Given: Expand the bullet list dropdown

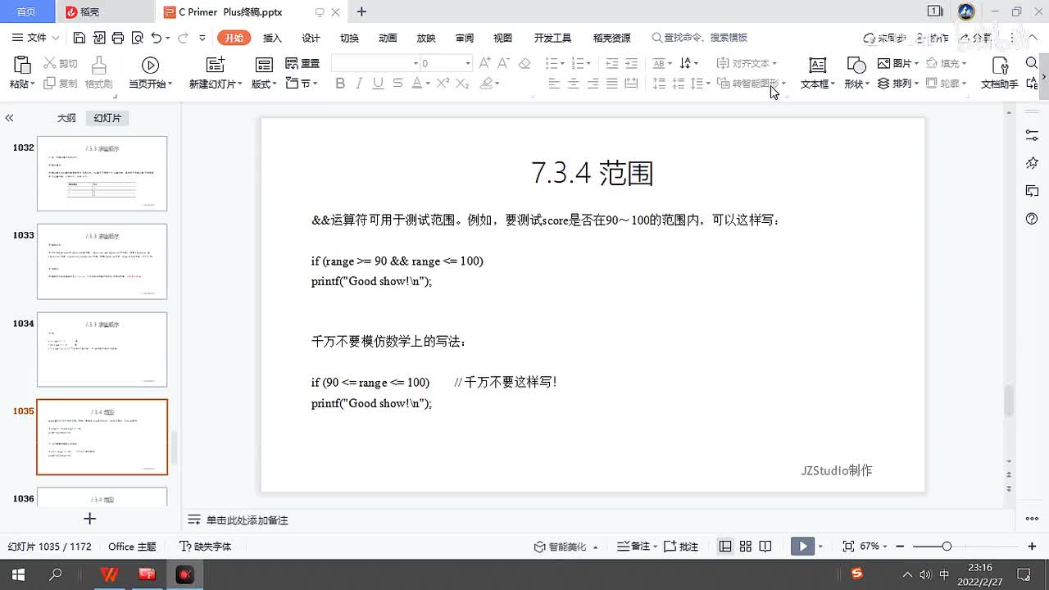Looking at the screenshot, I should [x=562, y=63].
